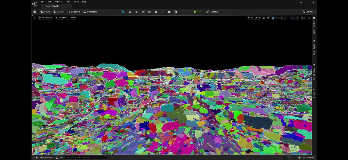Choose the select object cursor tool in viewport
Viewport: 348px width, 160px height.
pyautogui.click(x=248, y=18)
